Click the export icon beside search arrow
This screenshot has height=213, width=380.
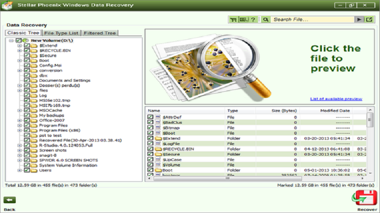pyautogui.click(x=369, y=20)
